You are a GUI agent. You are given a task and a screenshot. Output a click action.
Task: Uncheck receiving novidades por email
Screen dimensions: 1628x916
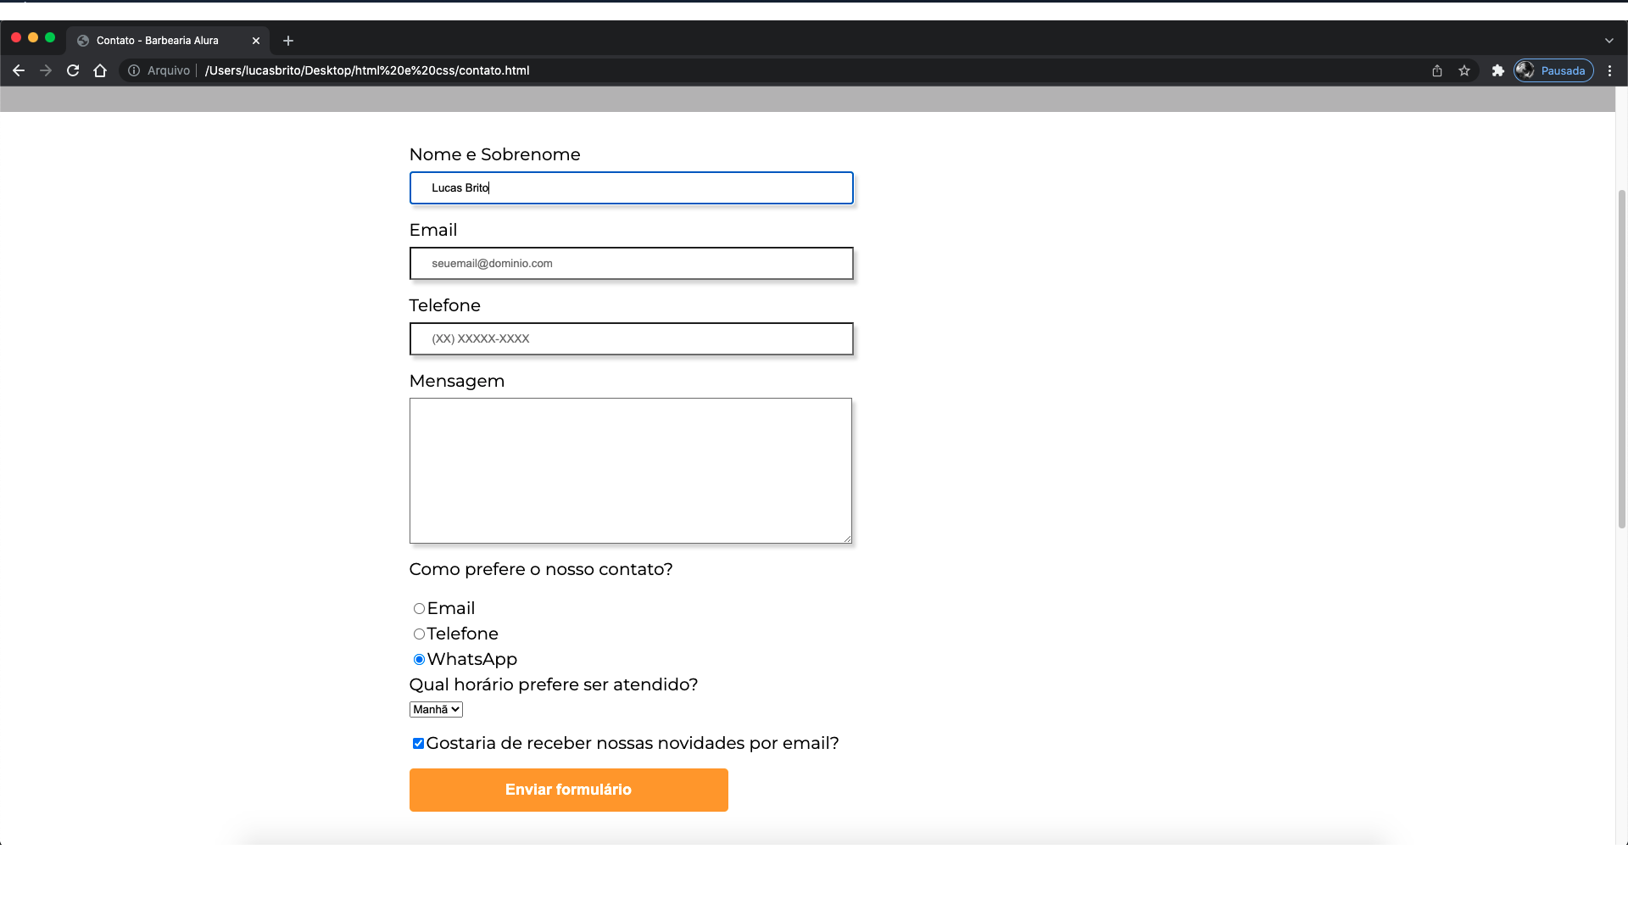(417, 743)
